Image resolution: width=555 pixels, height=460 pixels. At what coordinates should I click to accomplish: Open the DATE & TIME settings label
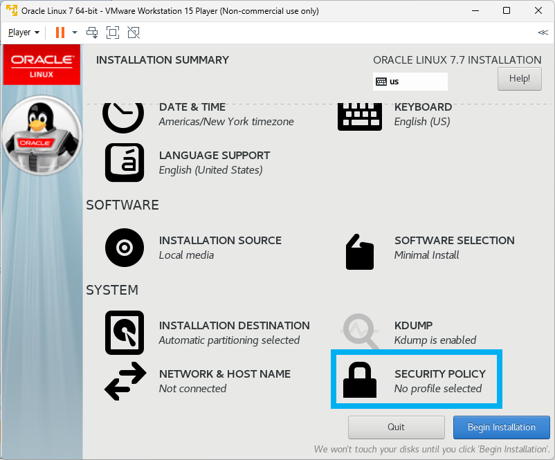point(192,107)
